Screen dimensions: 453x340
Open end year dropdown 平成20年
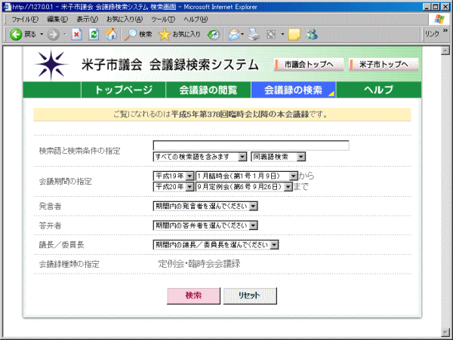tap(174, 187)
